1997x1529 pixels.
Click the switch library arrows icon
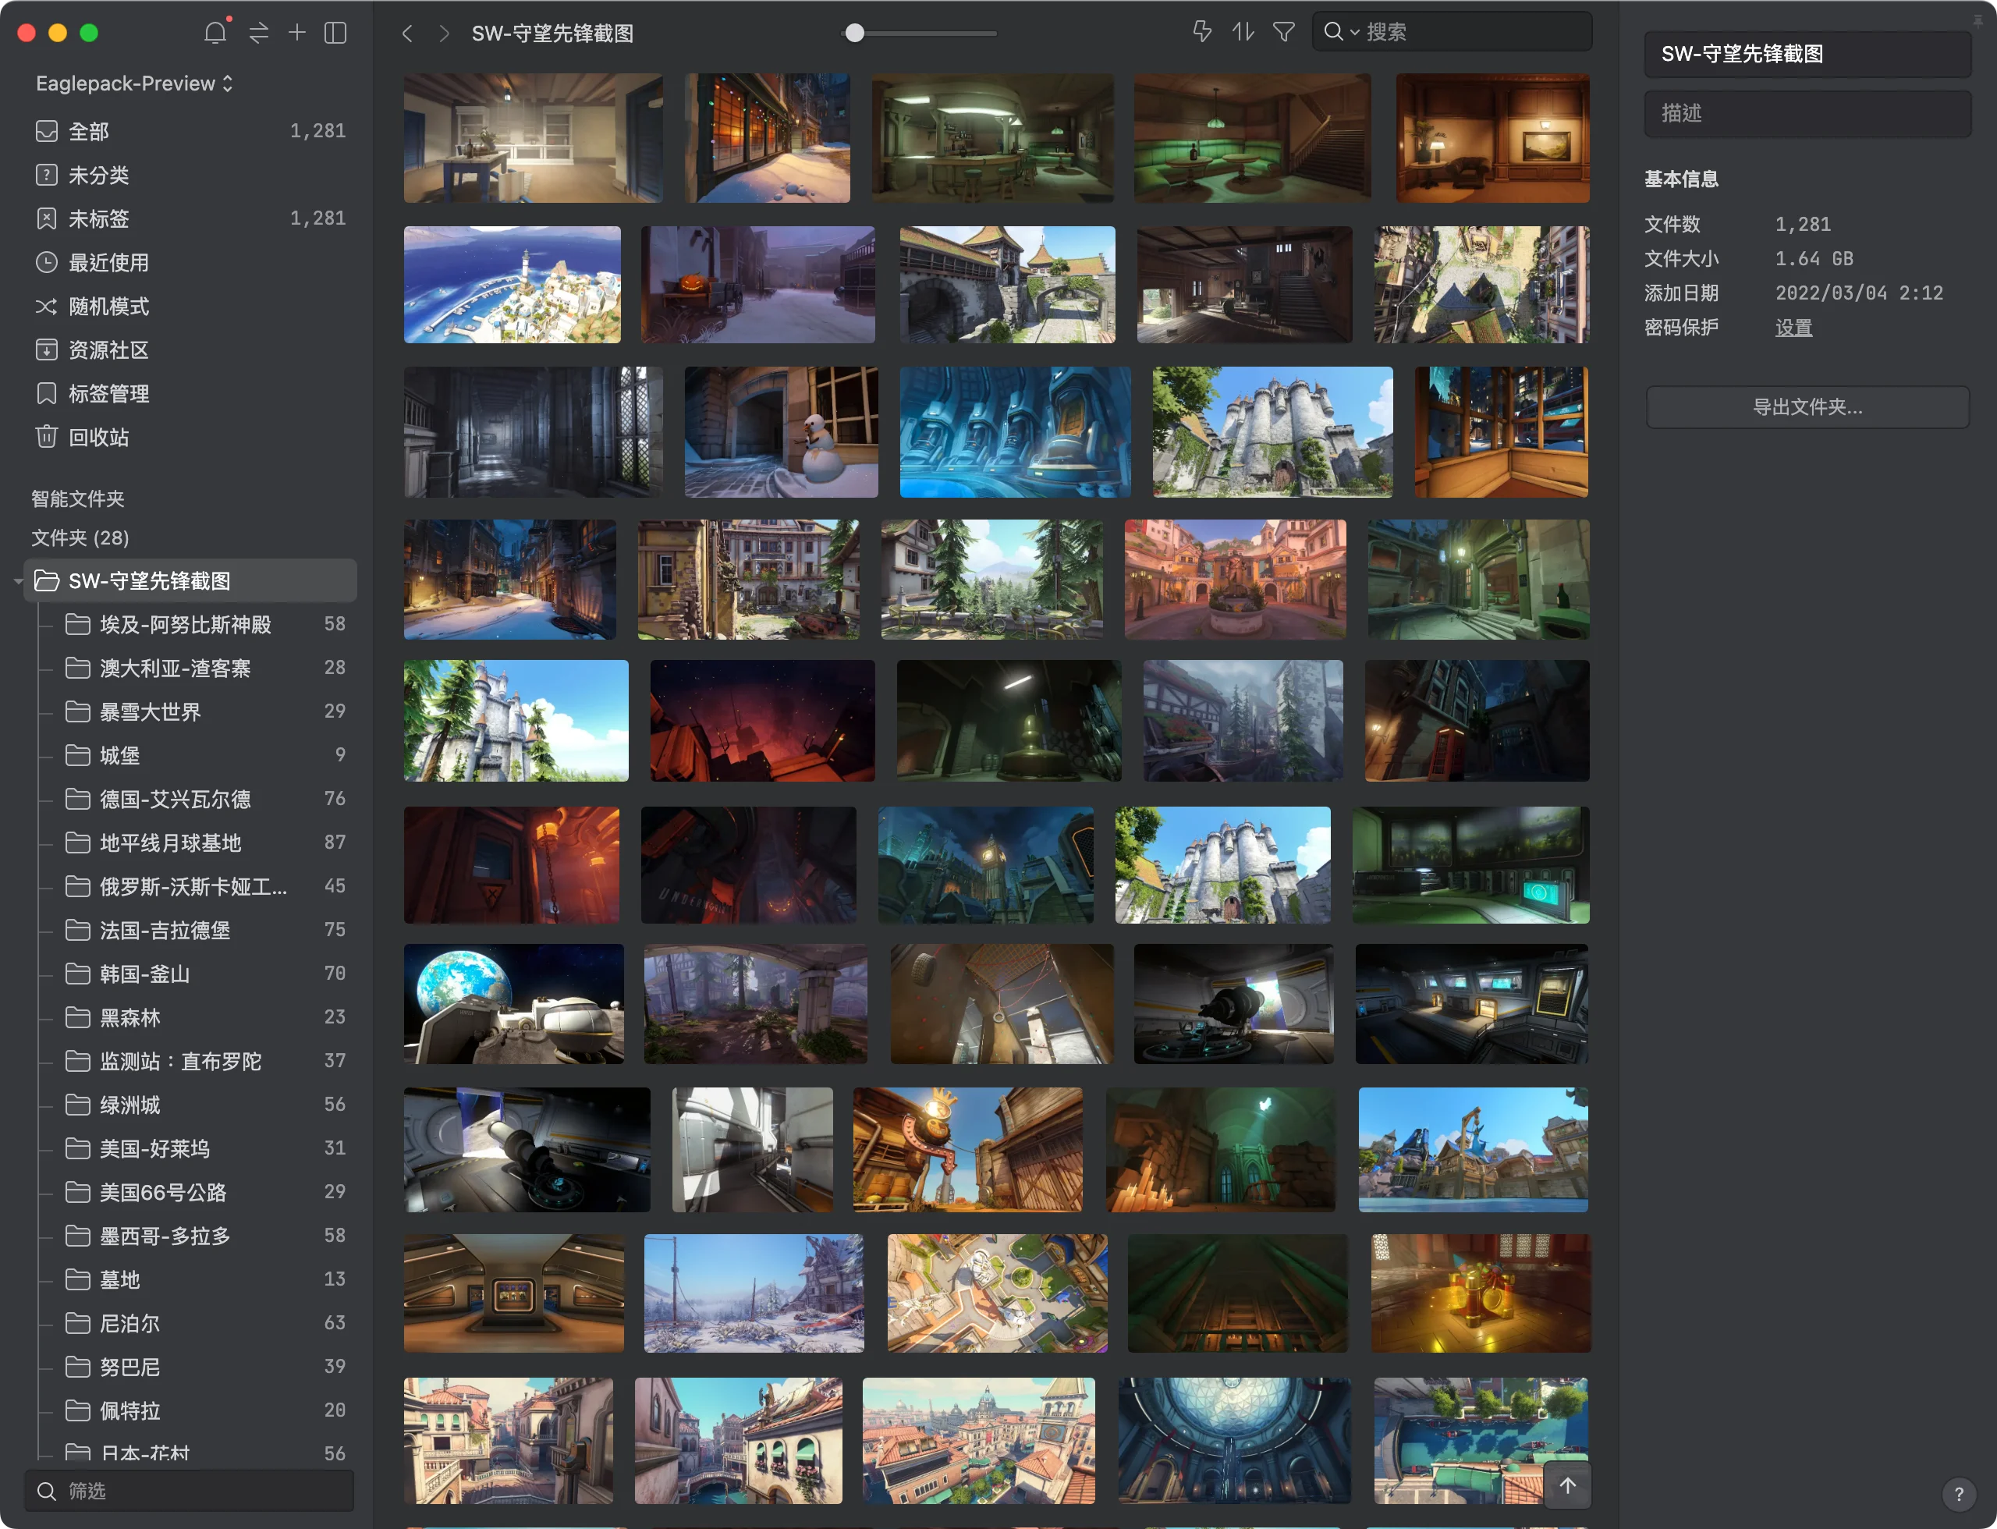[x=258, y=33]
